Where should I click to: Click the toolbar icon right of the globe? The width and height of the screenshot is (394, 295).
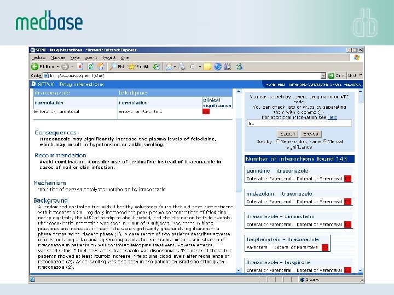228,67
